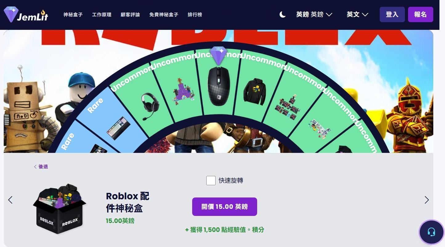Click the purple blocks figure prize segment

pyautogui.click(x=184, y=91)
